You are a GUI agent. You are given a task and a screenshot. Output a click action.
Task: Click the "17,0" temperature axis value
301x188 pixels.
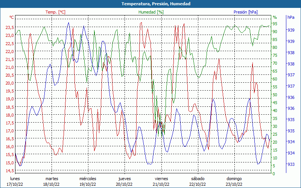[10, 131]
